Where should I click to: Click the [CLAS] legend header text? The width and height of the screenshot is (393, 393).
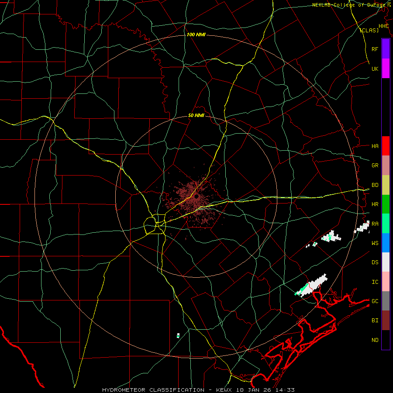pos(369,30)
